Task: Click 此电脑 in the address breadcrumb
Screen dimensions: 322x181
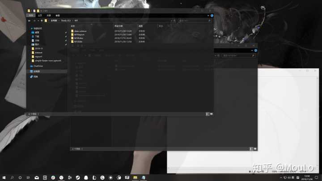Action: click(54, 21)
